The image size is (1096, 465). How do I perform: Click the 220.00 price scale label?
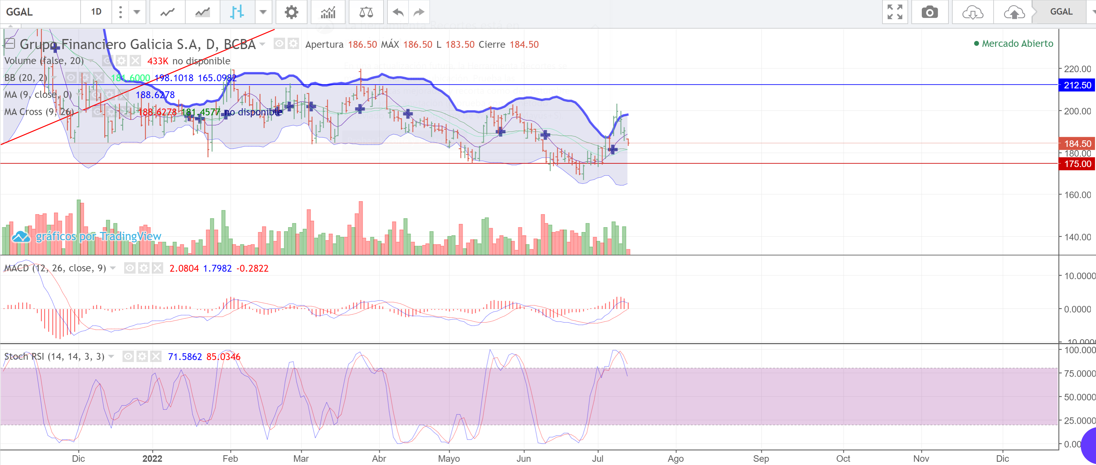1077,69
